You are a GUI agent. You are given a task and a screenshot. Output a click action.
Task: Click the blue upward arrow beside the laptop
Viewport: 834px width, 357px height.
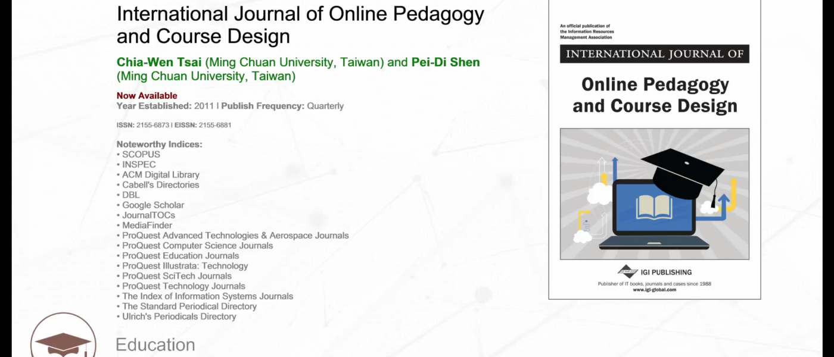pos(723,204)
